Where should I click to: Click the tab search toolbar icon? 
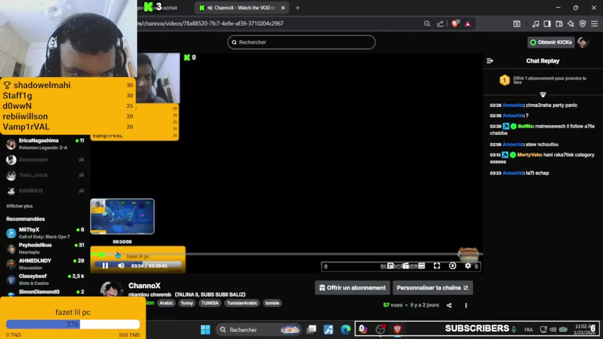point(517,24)
